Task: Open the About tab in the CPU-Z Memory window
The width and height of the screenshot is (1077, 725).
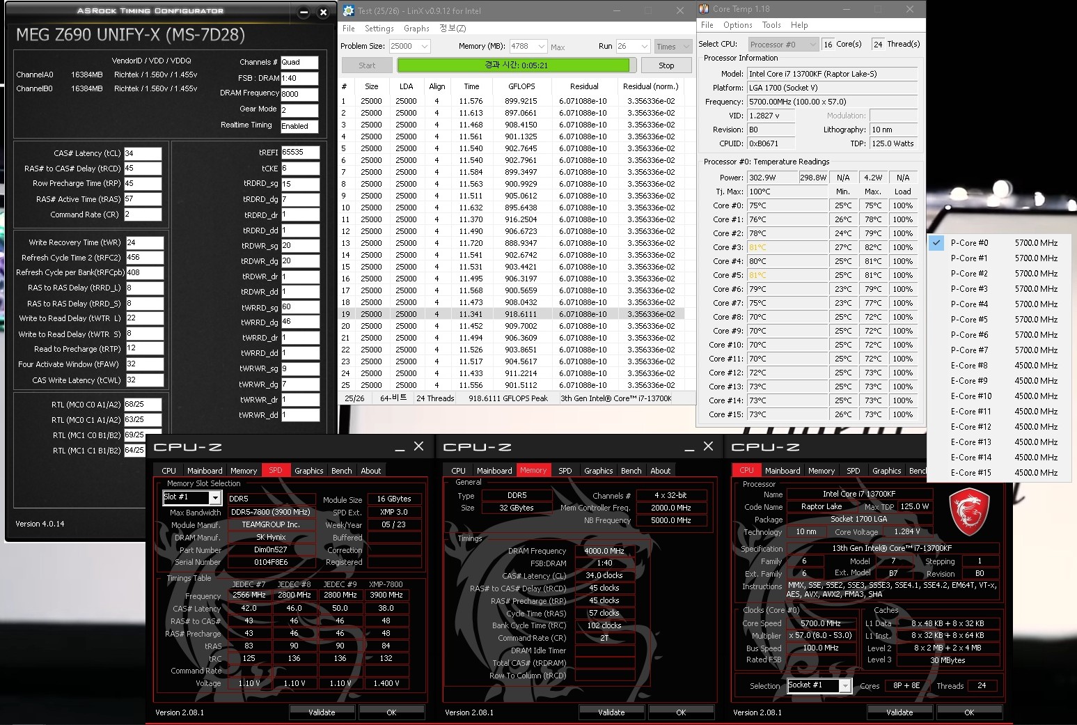Action: [661, 471]
